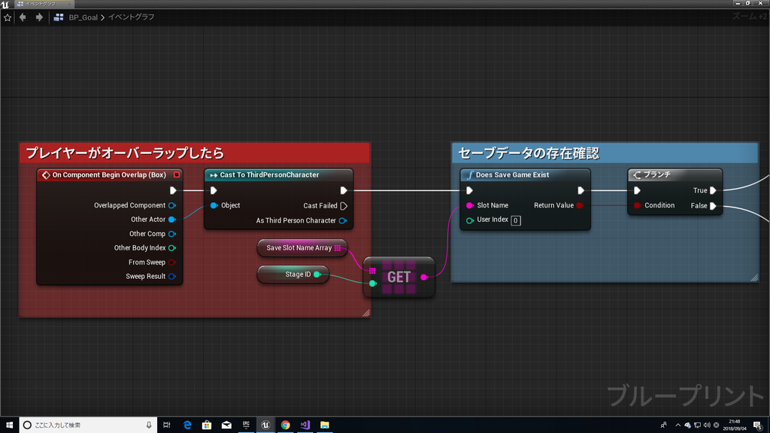Click the Object input pin
Image resolution: width=770 pixels, height=433 pixels.
[x=214, y=205]
